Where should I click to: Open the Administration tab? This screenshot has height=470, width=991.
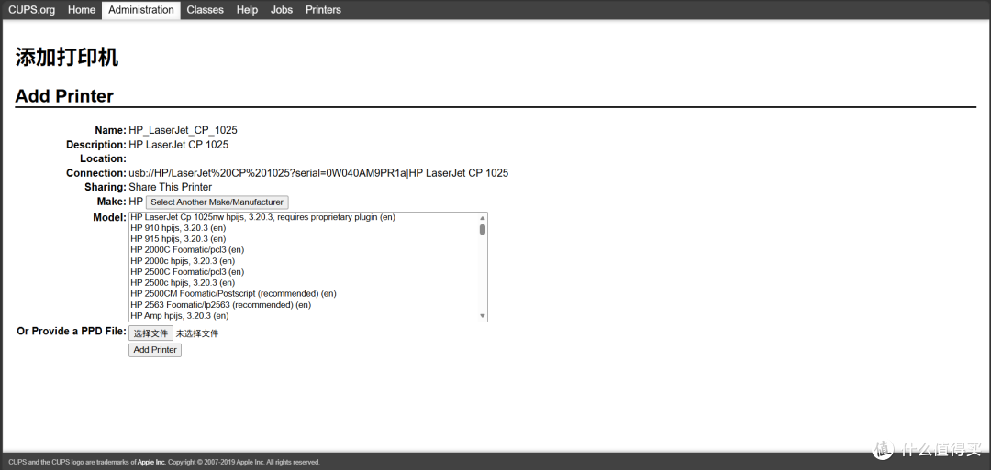pyautogui.click(x=141, y=9)
